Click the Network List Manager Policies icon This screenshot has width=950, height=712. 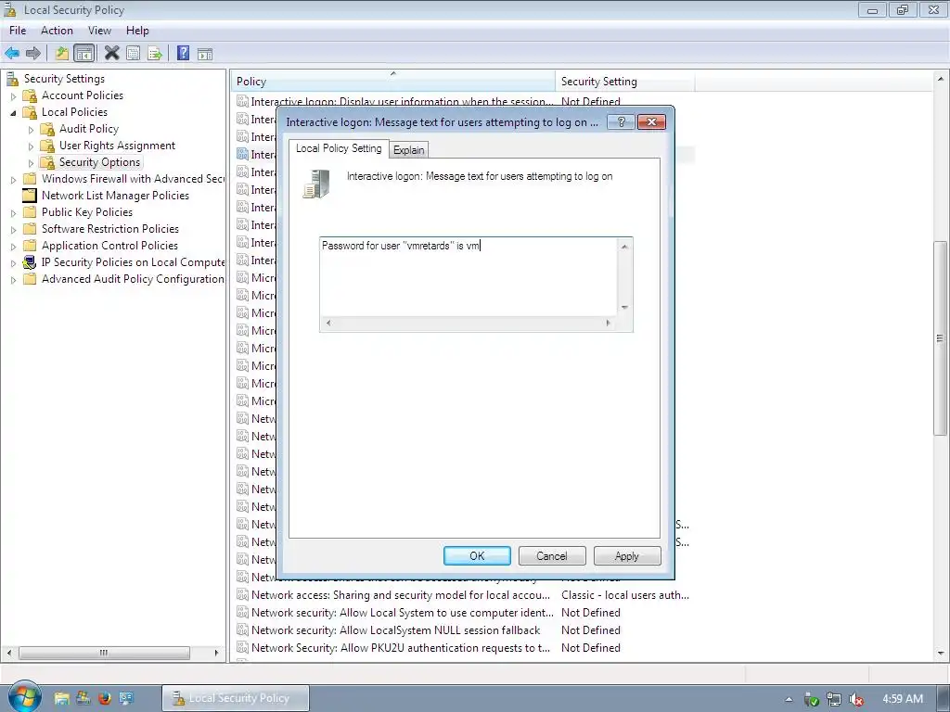(x=30, y=196)
